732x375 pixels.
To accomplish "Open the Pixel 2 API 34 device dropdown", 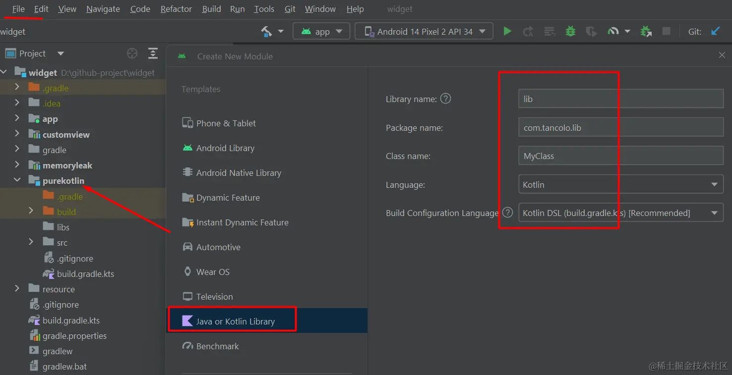I will point(424,31).
